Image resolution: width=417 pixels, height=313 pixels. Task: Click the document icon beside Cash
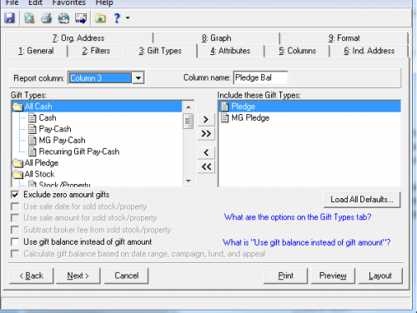pyautogui.click(x=33, y=118)
